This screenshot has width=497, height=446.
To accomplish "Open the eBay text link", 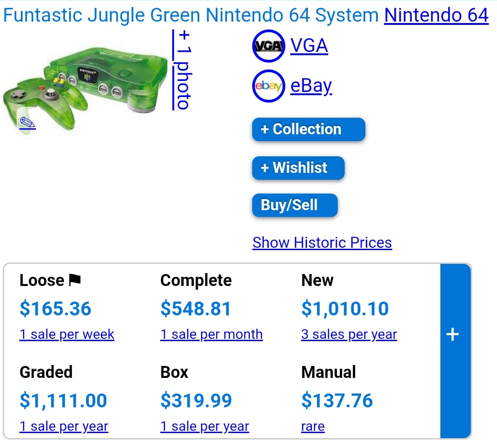I will click(x=311, y=86).
